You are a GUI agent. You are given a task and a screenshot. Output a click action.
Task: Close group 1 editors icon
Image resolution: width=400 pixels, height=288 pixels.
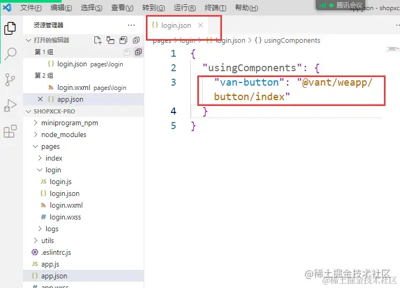[138, 52]
